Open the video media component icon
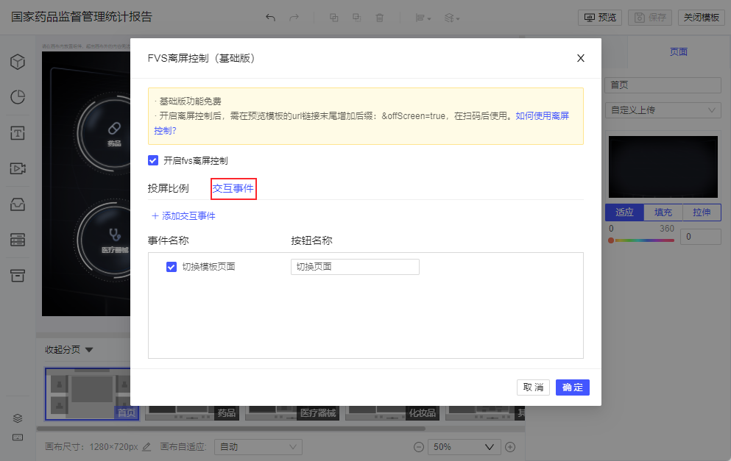This screenshot has width=731, height=461. (18, 168)
